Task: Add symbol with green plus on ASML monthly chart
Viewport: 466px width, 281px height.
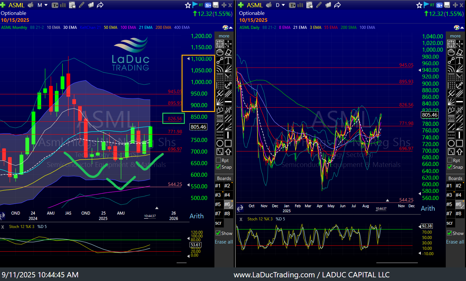Action: coord(3,5)
